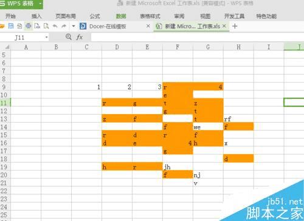Expand the Name Box dropdown arrow
The height and width of the screenshot is (221, 304).
click(x=47, y=38)
